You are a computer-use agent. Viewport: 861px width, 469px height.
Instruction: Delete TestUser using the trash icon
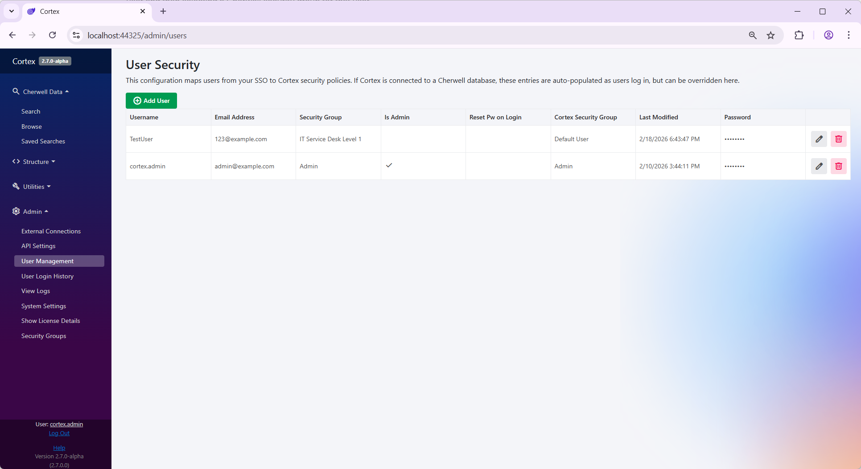(x=839, y=139)
